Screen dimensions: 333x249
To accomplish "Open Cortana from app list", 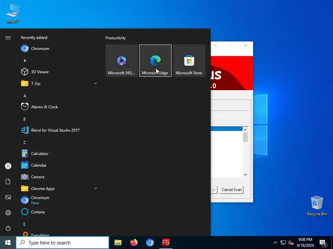I will pyautogui.click(x=59, y=212).
